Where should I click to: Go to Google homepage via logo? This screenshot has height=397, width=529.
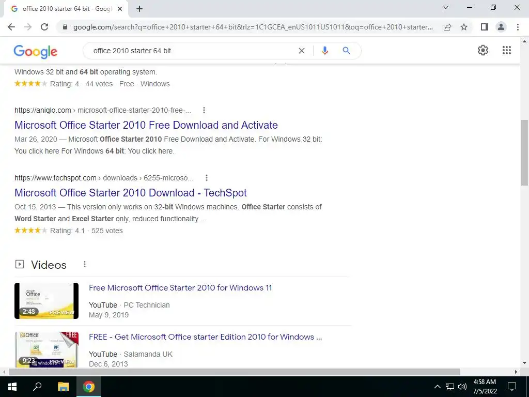pyautogui.click(x=36, y=52)
